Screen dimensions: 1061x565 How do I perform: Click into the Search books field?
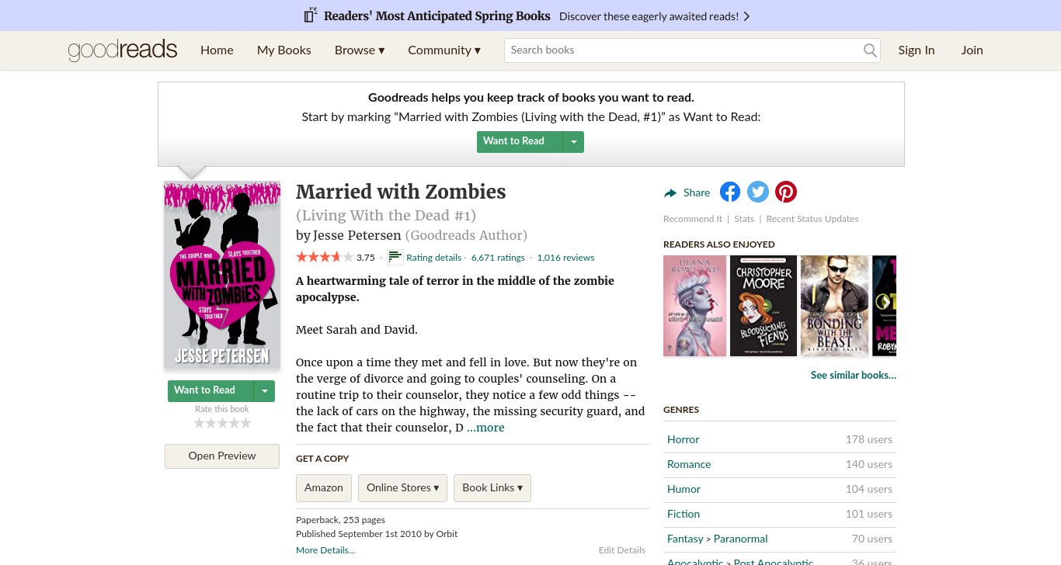684,50
